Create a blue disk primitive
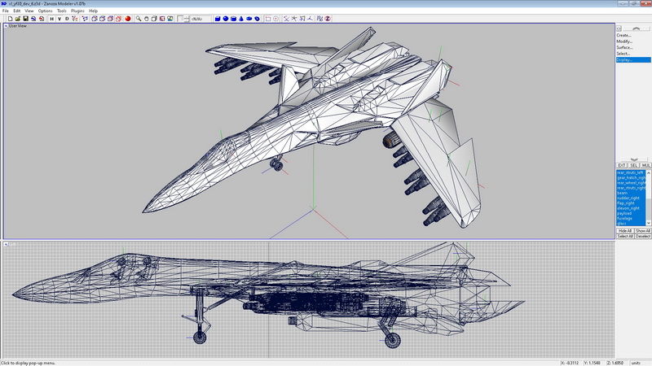Viewport: 652px width, 366px height. click(249, 19)
